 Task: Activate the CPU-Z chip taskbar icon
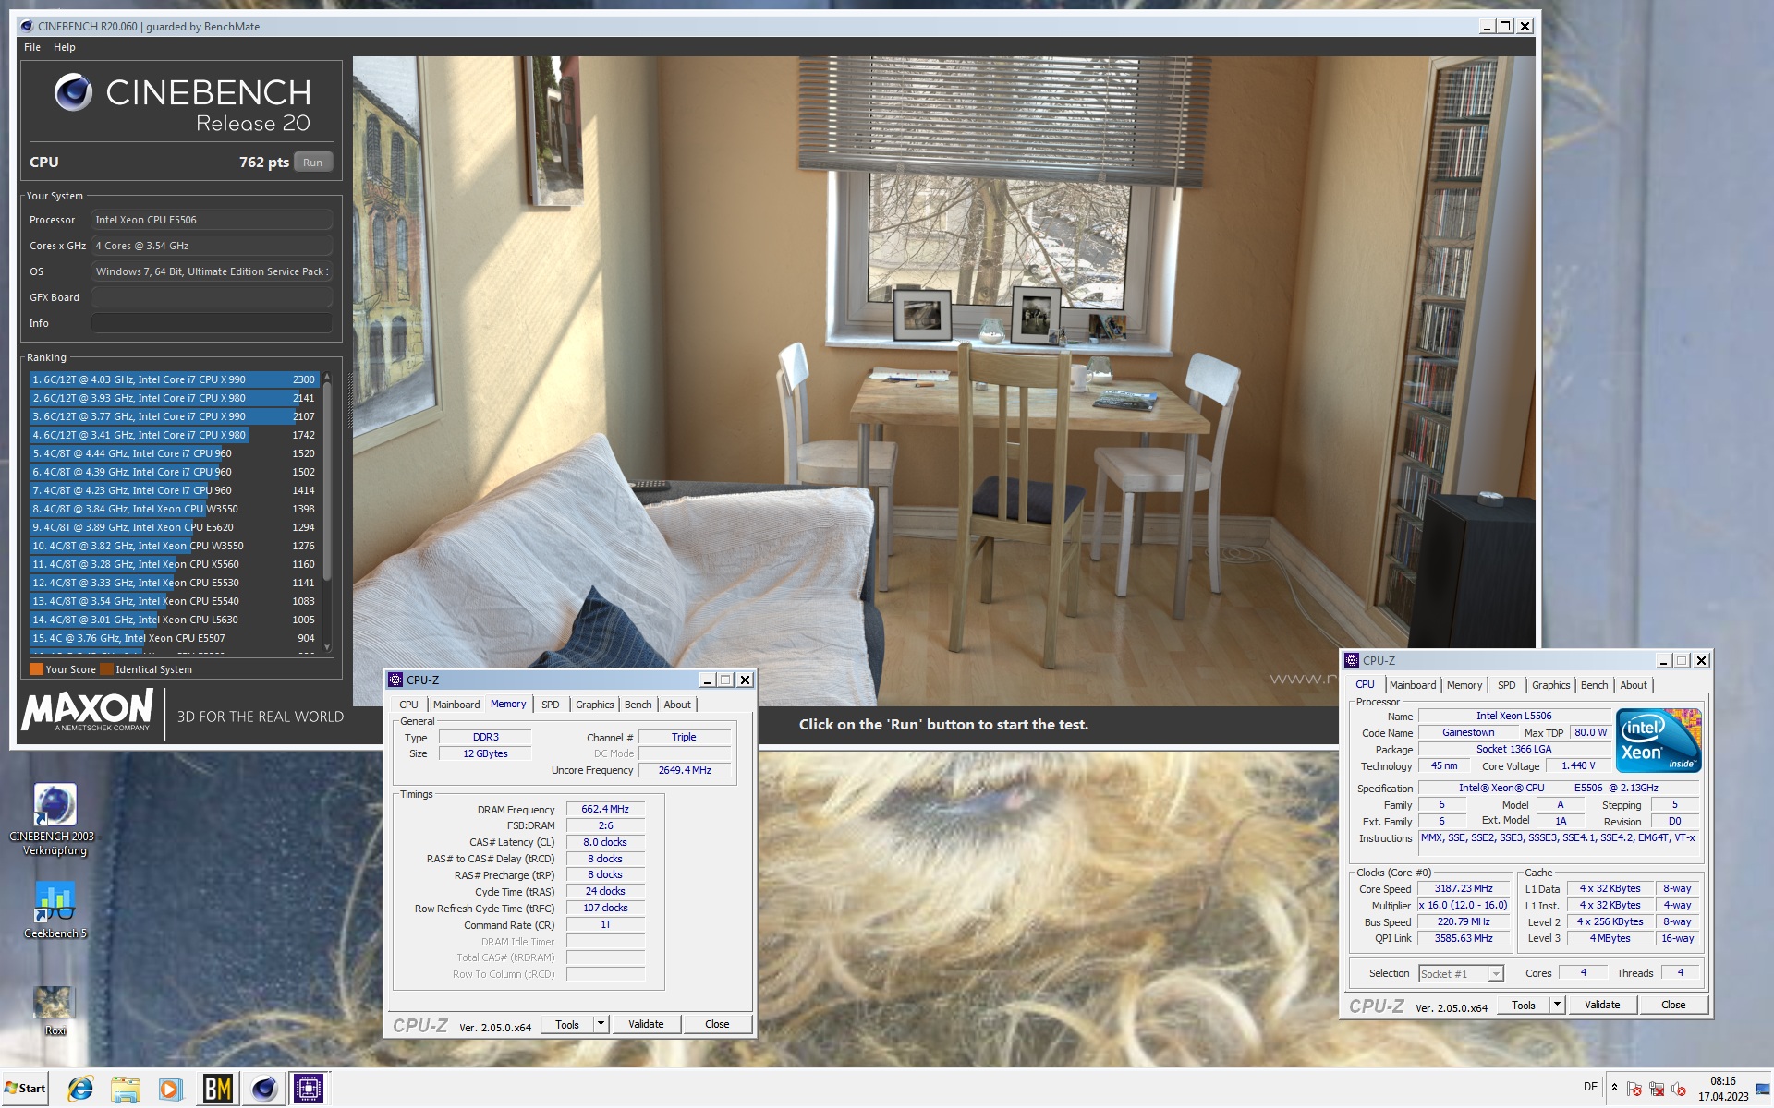pos(309,1089)
